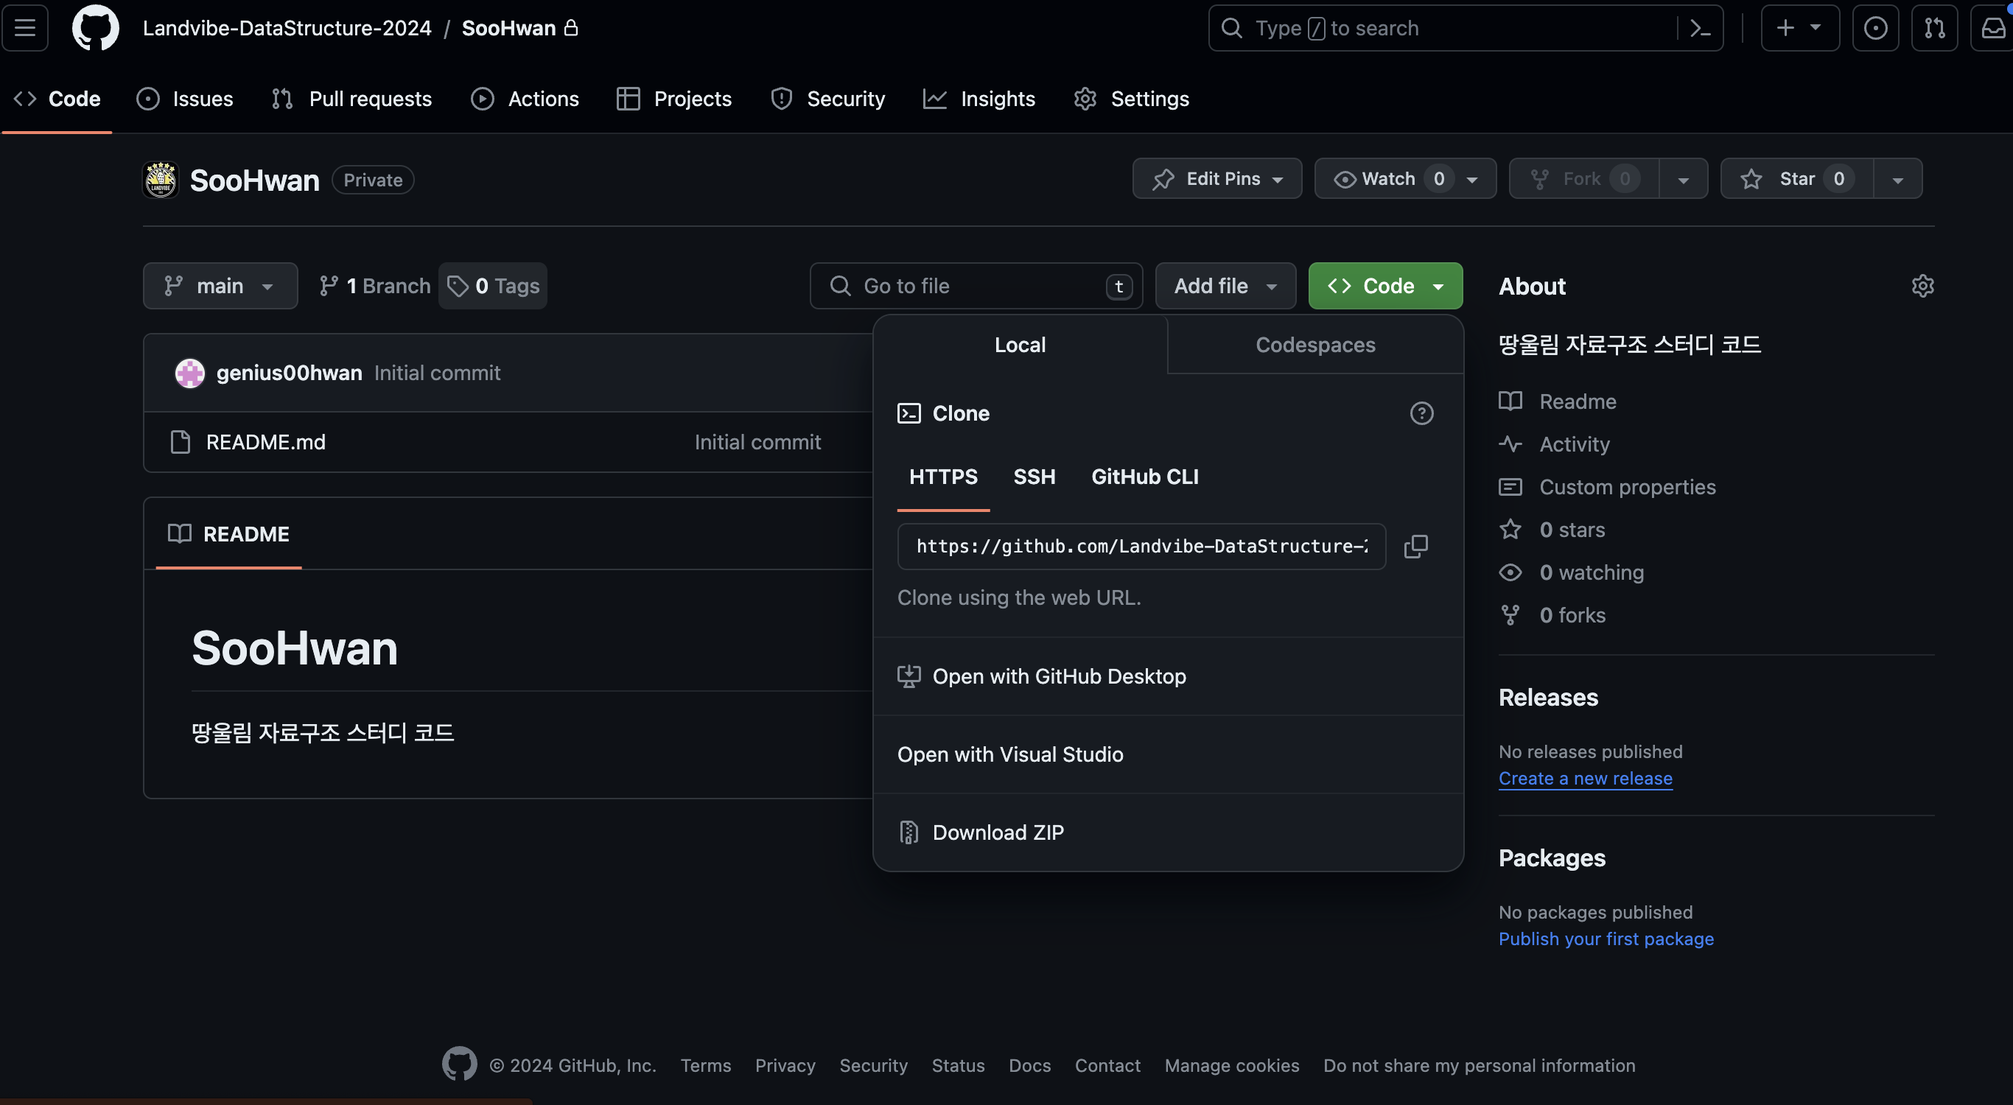Open the Watch notifications dropdown
Screen dimensions: 2013x1105
1405,179
